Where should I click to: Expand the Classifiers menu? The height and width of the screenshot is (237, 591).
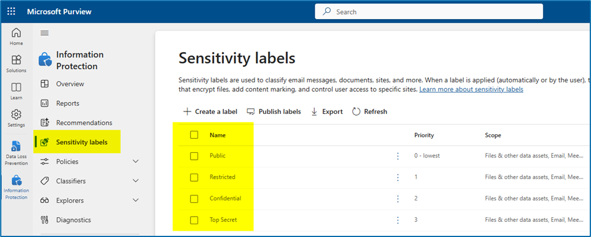136,181
